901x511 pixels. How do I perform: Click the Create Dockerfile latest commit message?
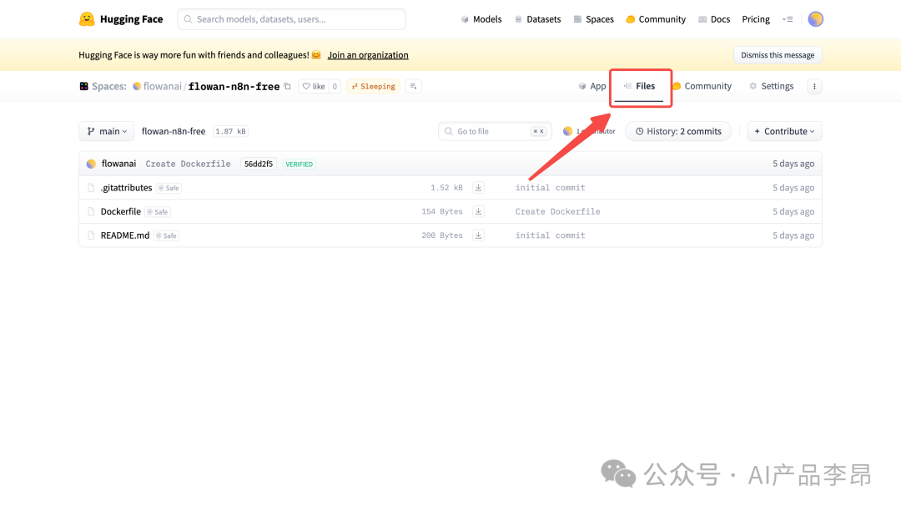[188, 164]
